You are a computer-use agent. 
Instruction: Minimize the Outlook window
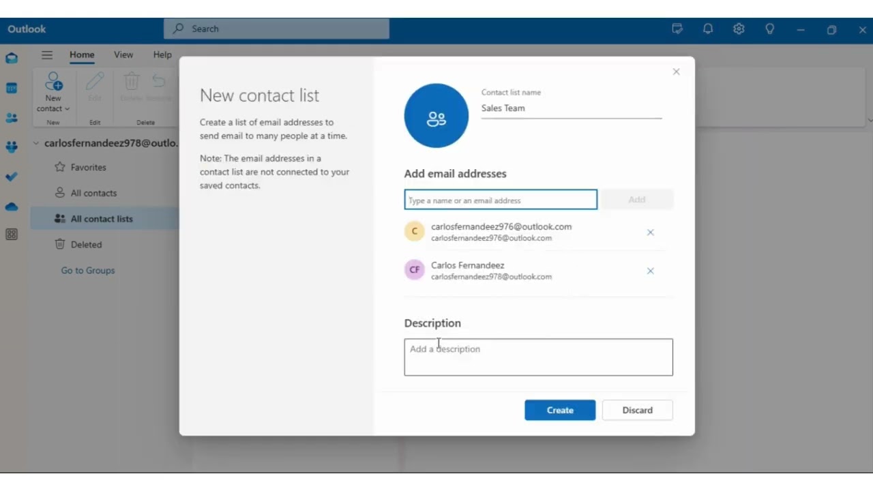click(x=801, y=29)
